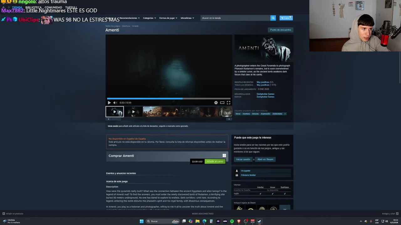Open Spotify from taskbar
This screenshot has height=225, width=401.
click(x=232, y=221)
